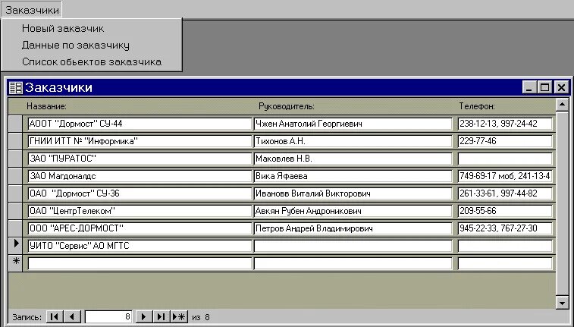Go to the next record button

click(144, 316)
